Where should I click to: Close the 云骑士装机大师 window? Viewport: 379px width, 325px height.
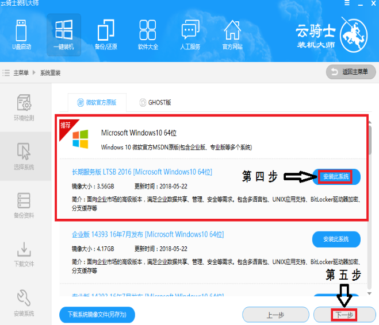pyautogui.click(x=373, y=3)
